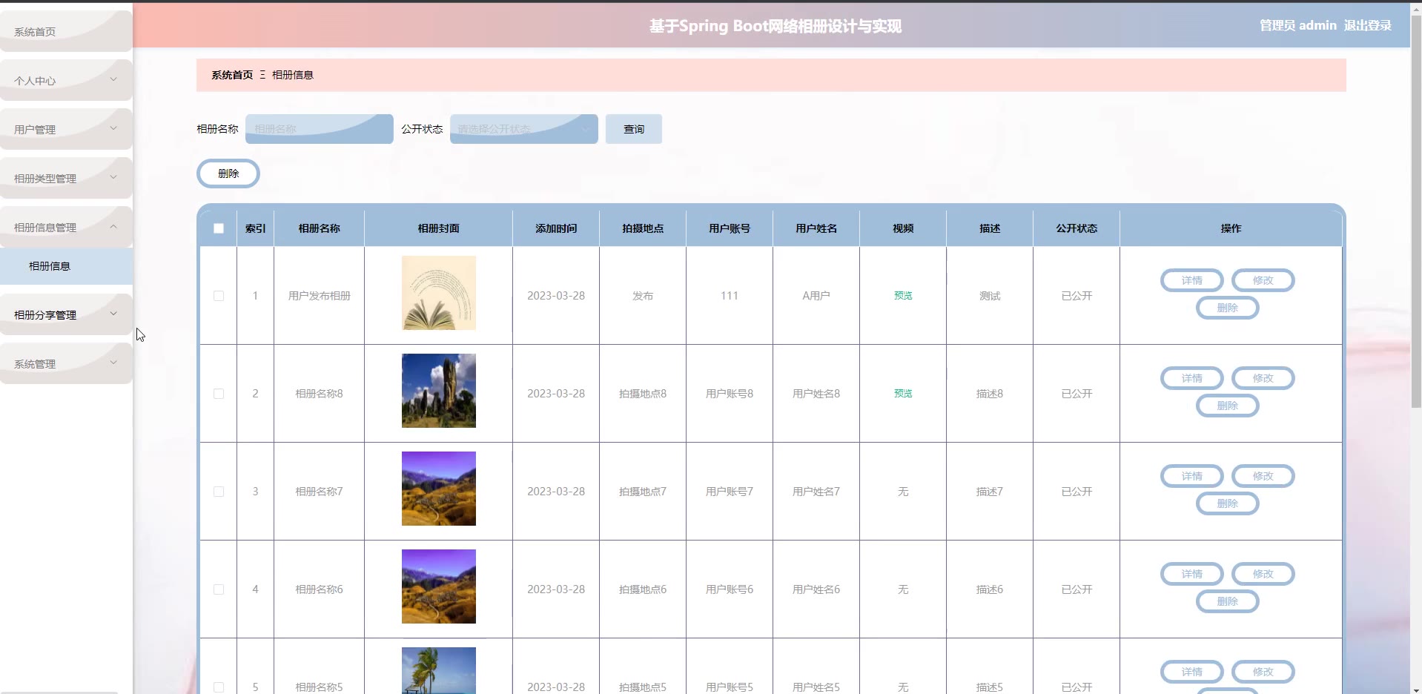1422x694 pixels.
Task: Open 详情 for 用户发布相册 row
Action: [1191, 280]
